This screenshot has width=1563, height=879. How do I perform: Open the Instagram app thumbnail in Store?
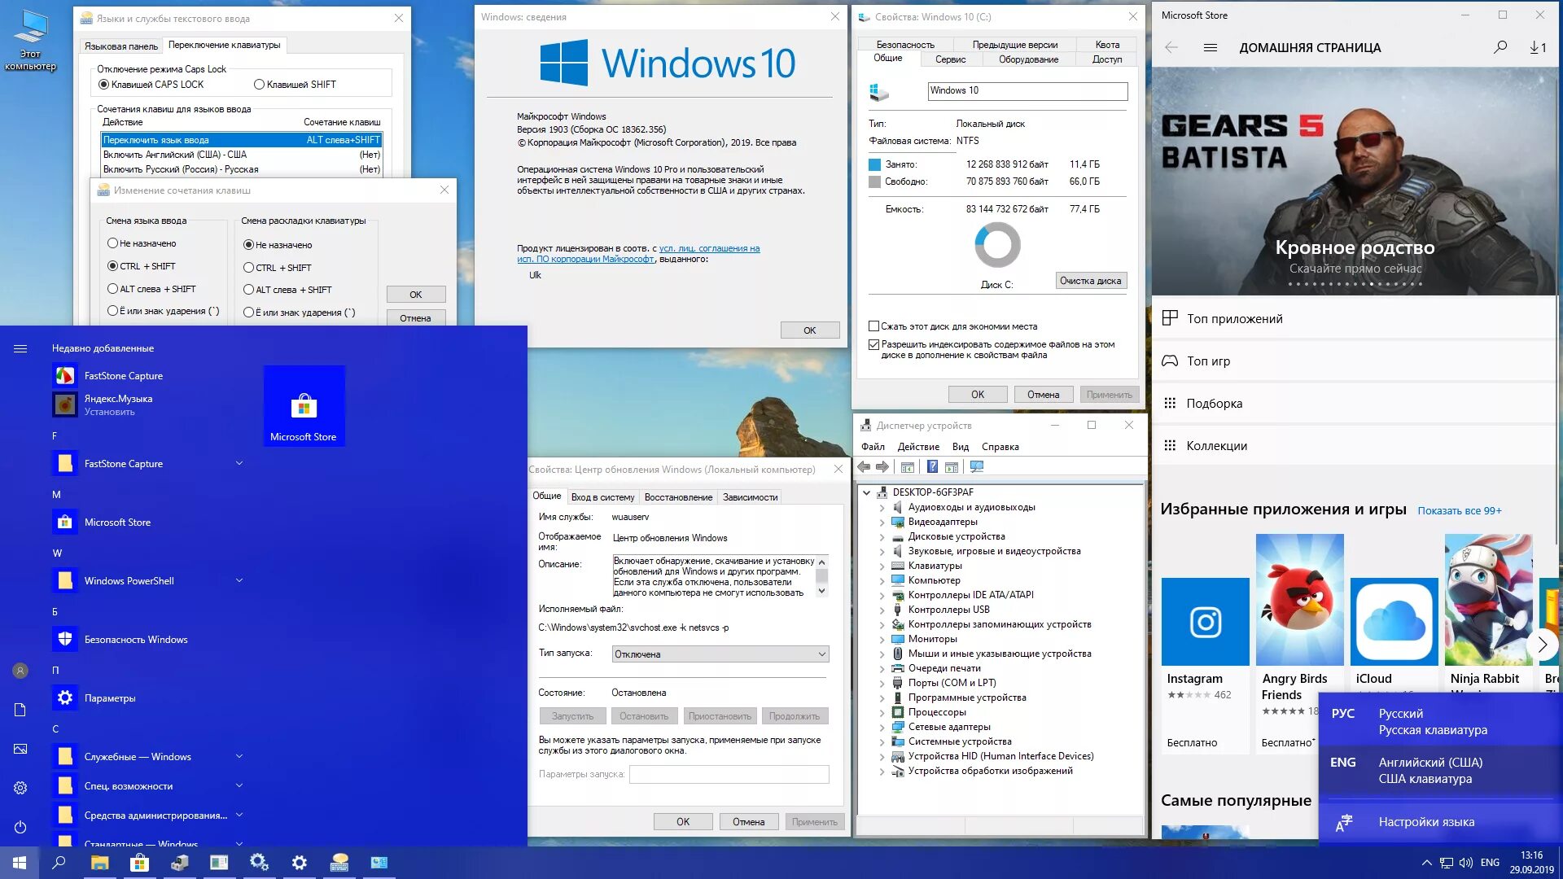pyautogui.click(x=1205, y=622)
